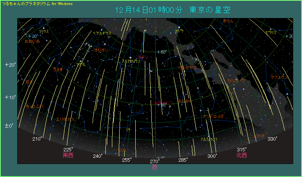The image size is (302, 177).
Task: Click the date and time title text
Action: (x=175, y=10)
